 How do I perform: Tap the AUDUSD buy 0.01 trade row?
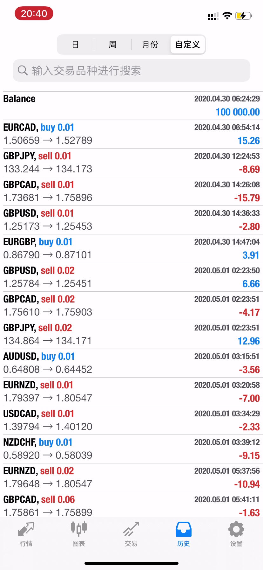point(131,363)
